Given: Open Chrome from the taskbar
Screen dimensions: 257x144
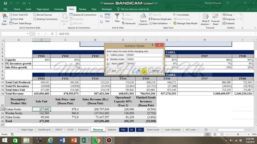Looking at the screenshot, I should pyautogui.click(x=97, y=140).
